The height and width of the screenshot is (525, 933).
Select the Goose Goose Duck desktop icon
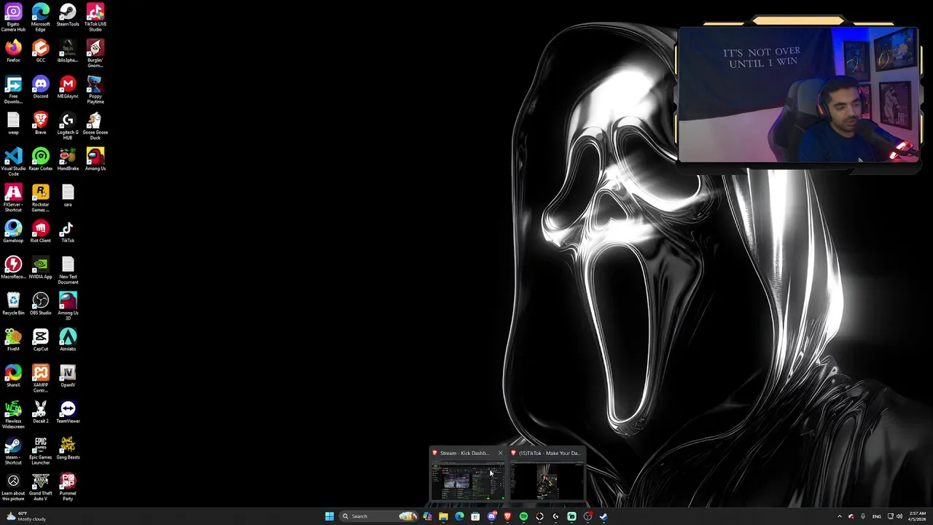pyautogui.click(x=95, y=125)
